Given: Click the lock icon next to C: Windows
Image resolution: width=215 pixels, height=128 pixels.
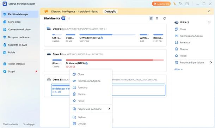Looking at the screenshot, I should [x=102, y=38].
